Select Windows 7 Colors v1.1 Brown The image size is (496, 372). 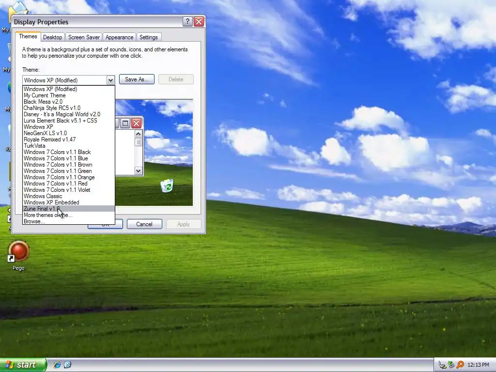69,165
